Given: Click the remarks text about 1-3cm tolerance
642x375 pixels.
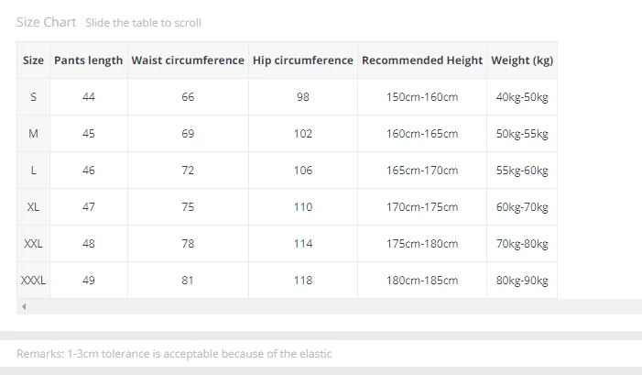Looking at the screenshot, I should (174, 354).
